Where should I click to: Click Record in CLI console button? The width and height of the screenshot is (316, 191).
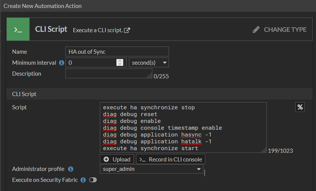(170, 160)
